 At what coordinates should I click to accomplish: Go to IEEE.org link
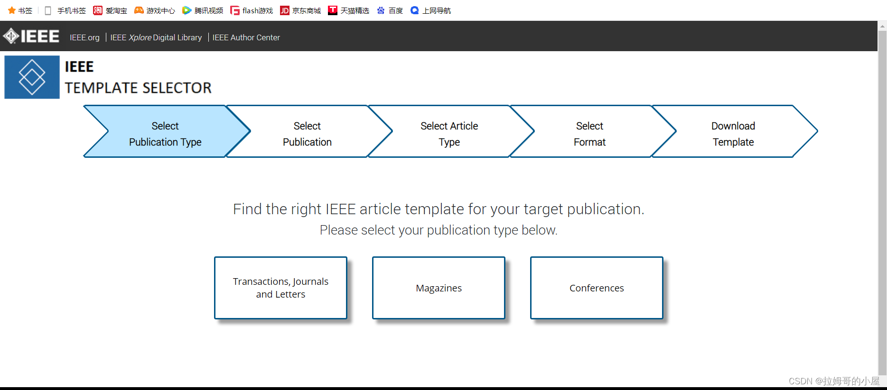click(x=84, y=37)
